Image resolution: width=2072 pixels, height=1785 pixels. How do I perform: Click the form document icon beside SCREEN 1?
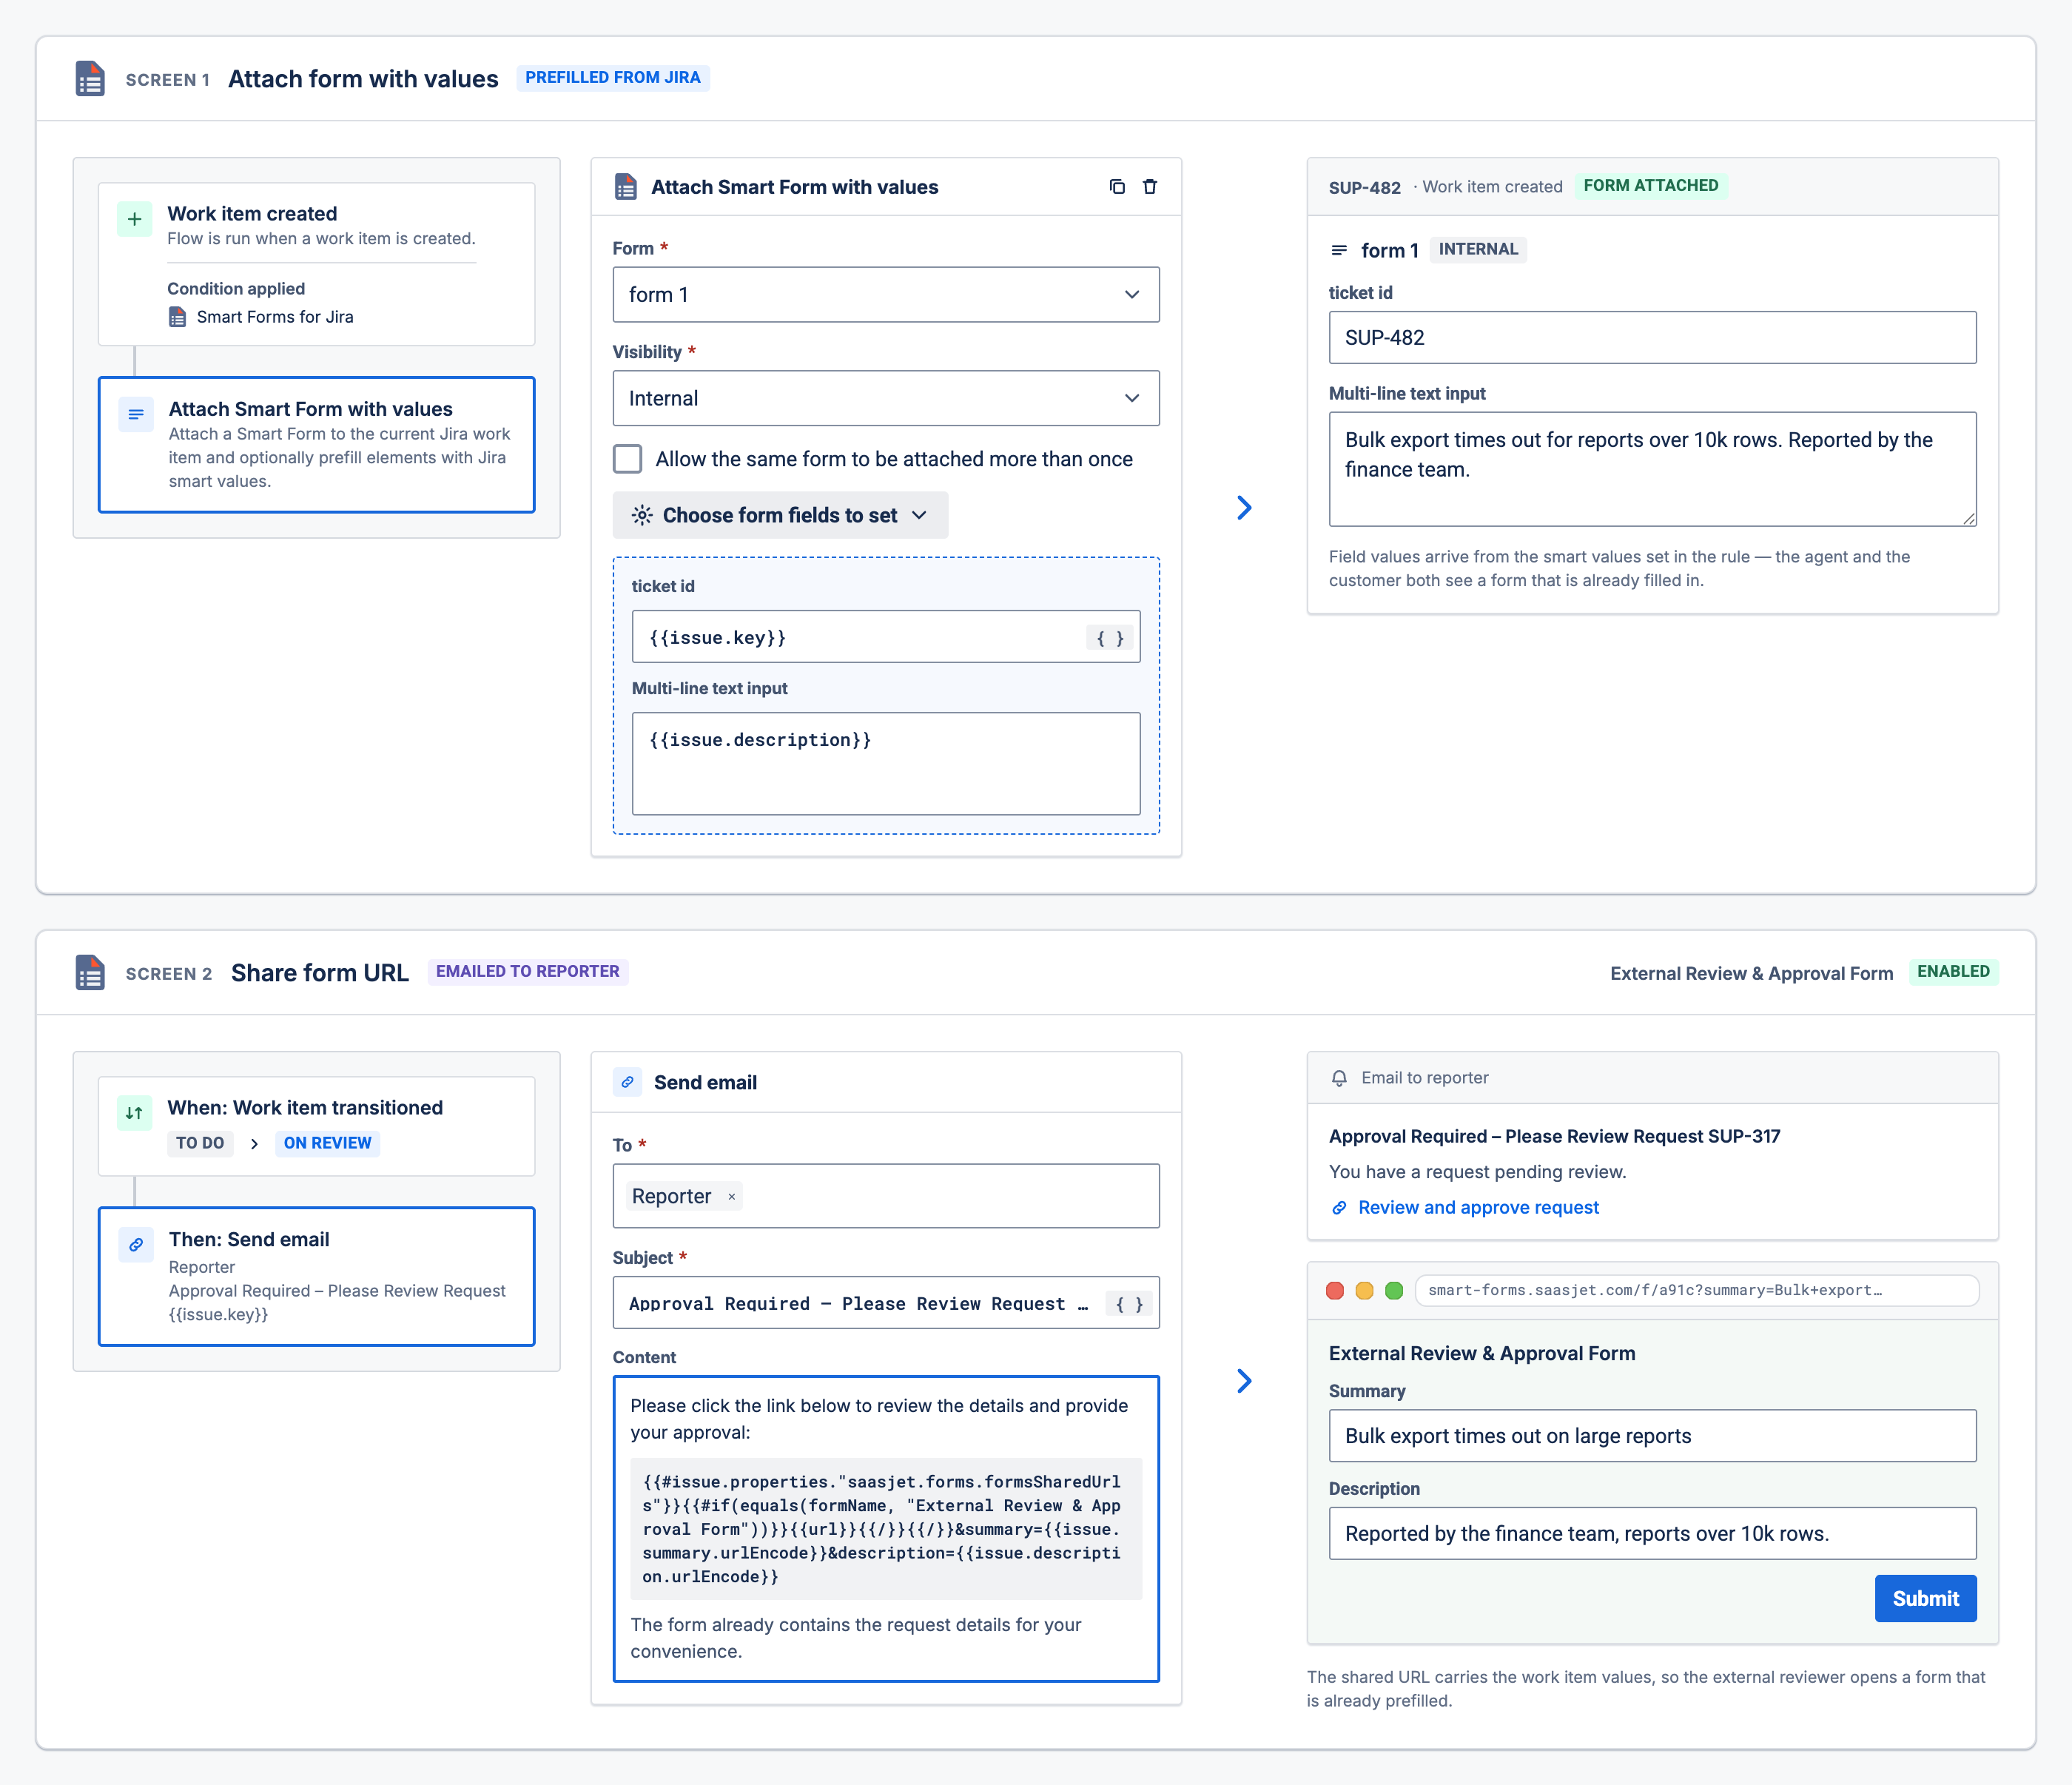point(90,78)
